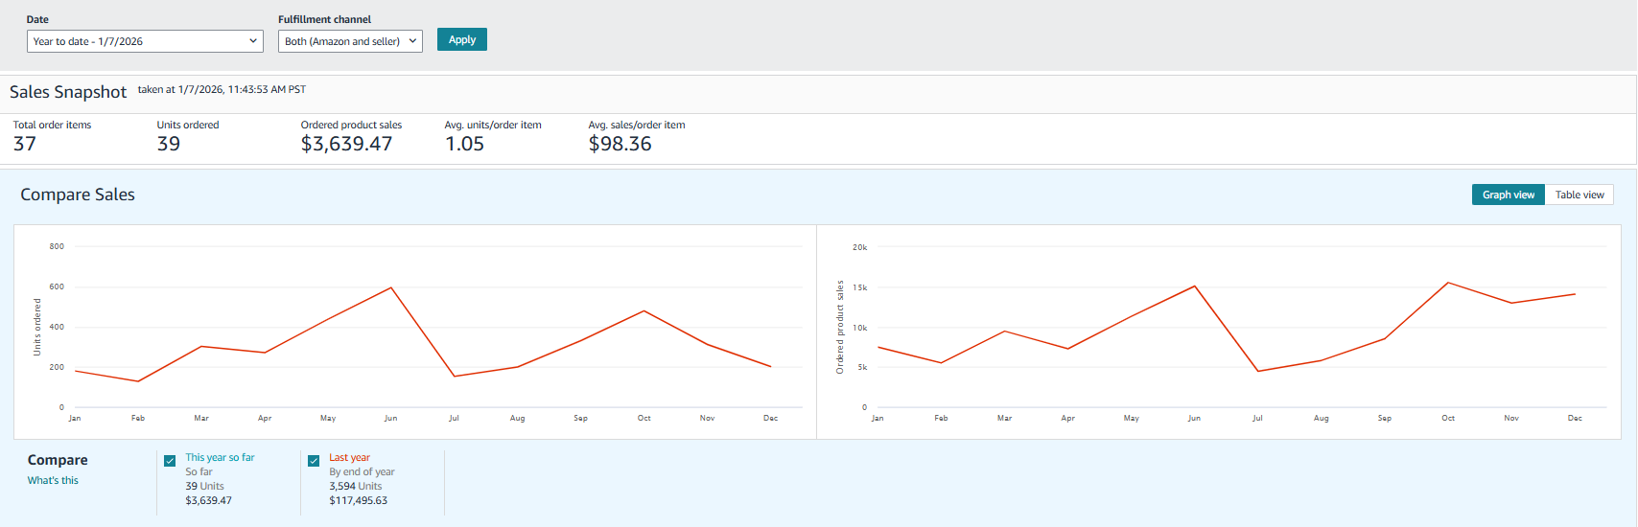Image resolution: width=1638 pixels, height=527 pixels.
Task: Click December endpoint of Ordered product sales line
Action: 1575,294
